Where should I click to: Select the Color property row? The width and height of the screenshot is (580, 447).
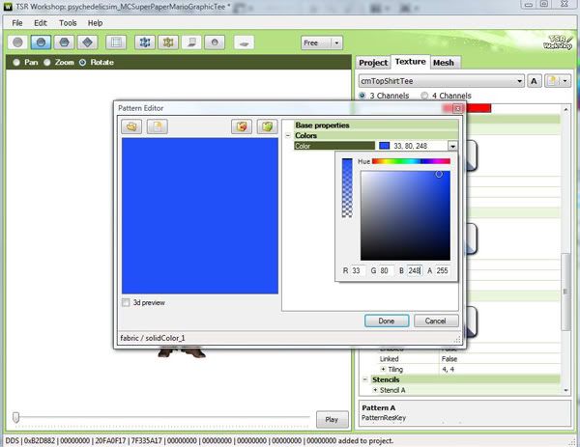[x=334, y=146]
